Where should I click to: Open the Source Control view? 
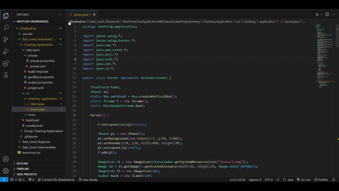(6, 40)
